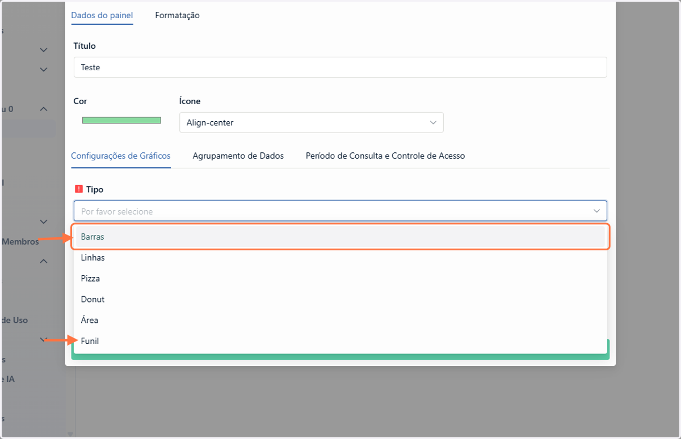
Task: Open the Ícone dropdown showing Align-center
Action: click(311, 122)
